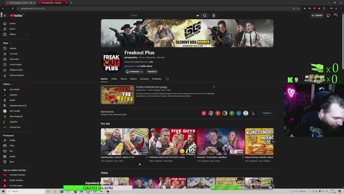Open more options for Reanimal video
Viewport: 344px width, 194px height.
click(243, 157)
